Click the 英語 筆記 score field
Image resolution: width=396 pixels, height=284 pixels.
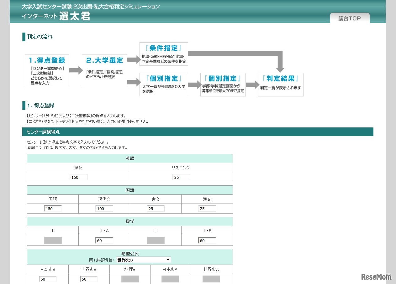[78, 177]
